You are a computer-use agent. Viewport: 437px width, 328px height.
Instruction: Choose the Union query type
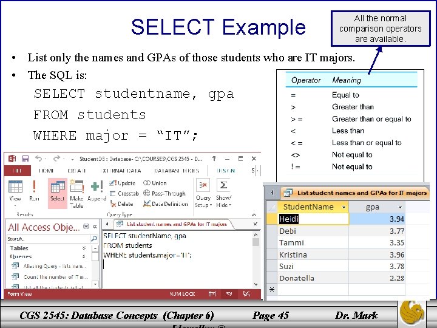pyautogui.click(x=155, y=183)
